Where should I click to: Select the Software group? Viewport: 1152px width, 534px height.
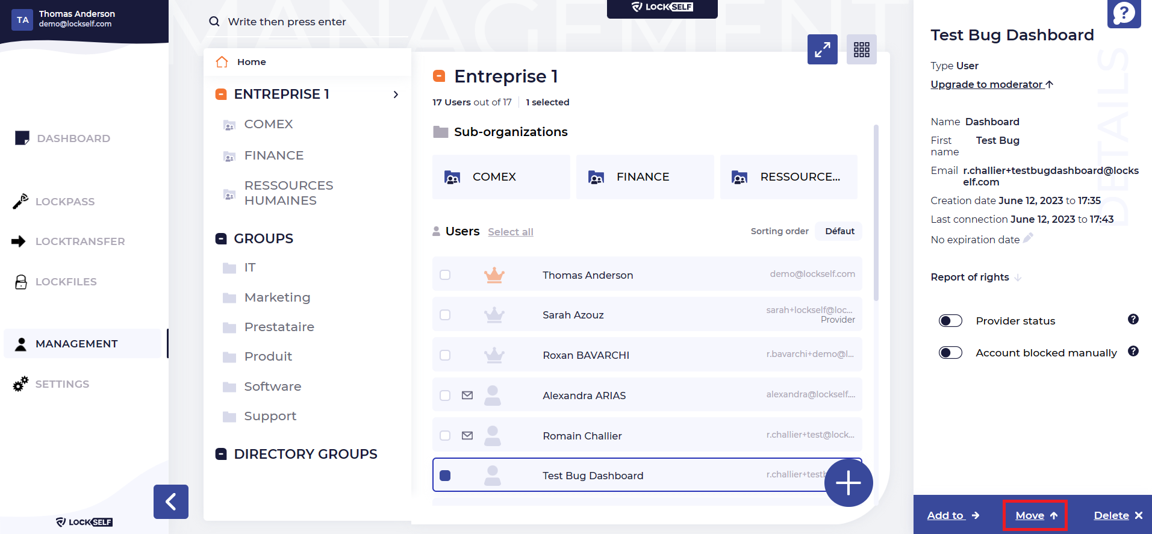coord(272,387)
